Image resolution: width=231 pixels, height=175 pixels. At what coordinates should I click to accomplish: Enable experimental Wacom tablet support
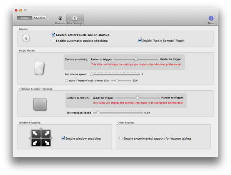click(121, 138)
